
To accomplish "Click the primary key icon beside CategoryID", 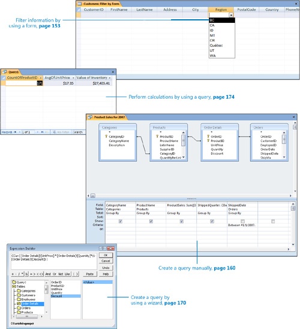I will pos(106,137).
